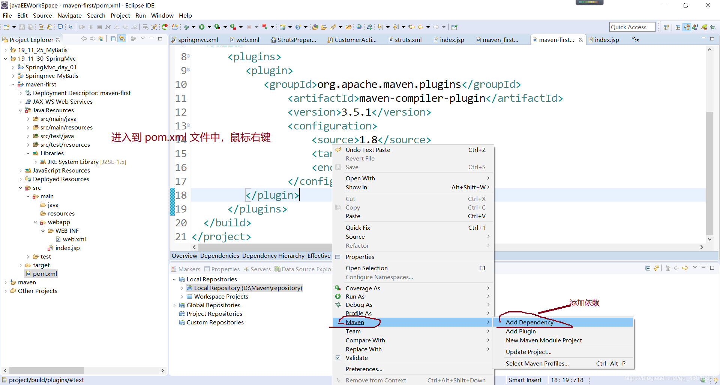Toggle Link with Editor in Project Explorer
720x385 pixels.
point(122,39)
